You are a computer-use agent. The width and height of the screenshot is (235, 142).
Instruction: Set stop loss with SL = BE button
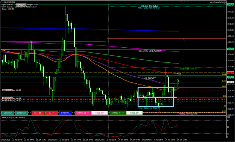(x=38, y=113)
